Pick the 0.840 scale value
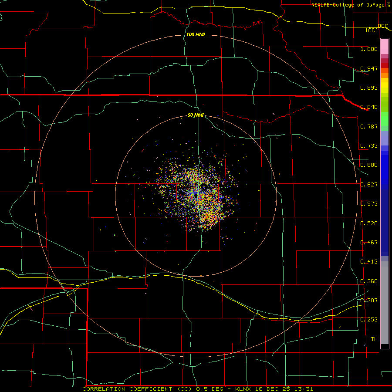 (369, 107)
